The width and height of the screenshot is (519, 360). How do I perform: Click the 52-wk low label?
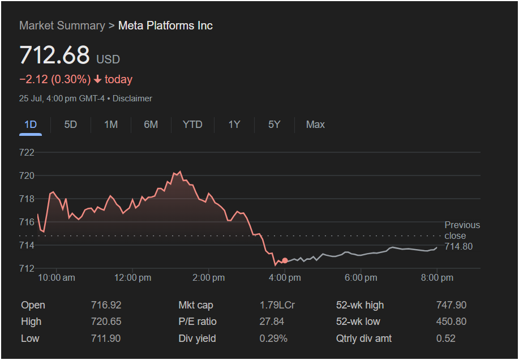pyautogui.click(x=358, y=322)
